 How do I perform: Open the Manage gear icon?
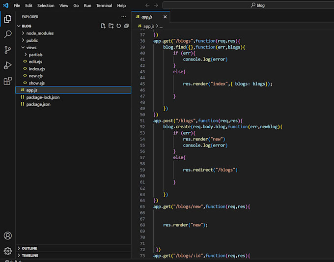pyautogui.click(x=8, y=251)
